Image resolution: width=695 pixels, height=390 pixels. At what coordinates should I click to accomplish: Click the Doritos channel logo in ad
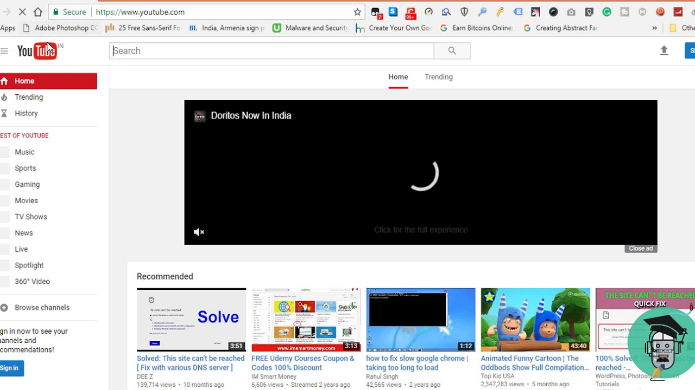pyautogui.click(x=200, y=116)
